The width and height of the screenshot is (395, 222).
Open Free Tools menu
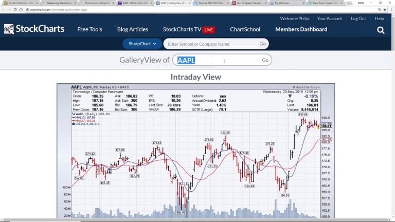coord(89,29)
